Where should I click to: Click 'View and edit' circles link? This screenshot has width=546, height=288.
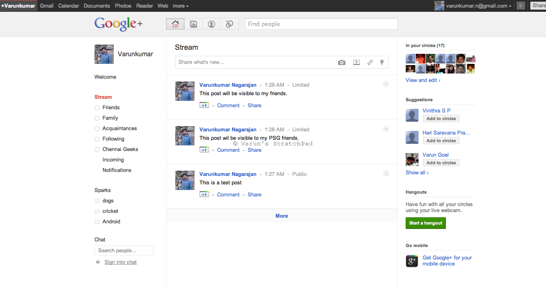click(x=423, y=80)
